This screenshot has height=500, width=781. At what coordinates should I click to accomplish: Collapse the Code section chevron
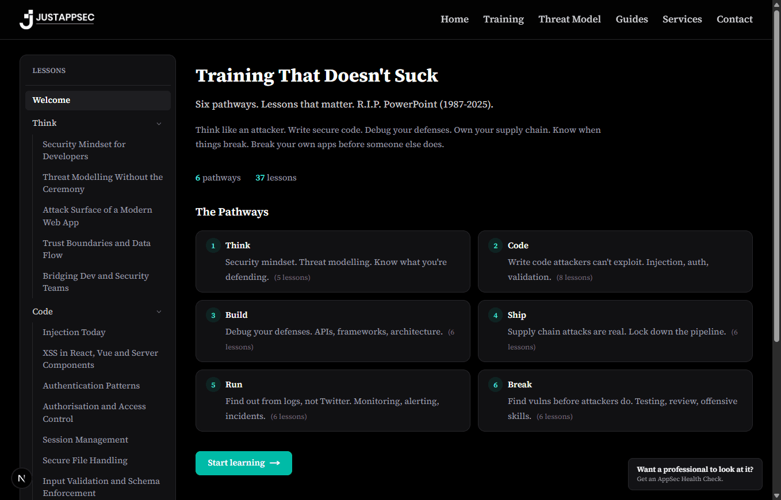pyautogui.click(x=159, y=312)
